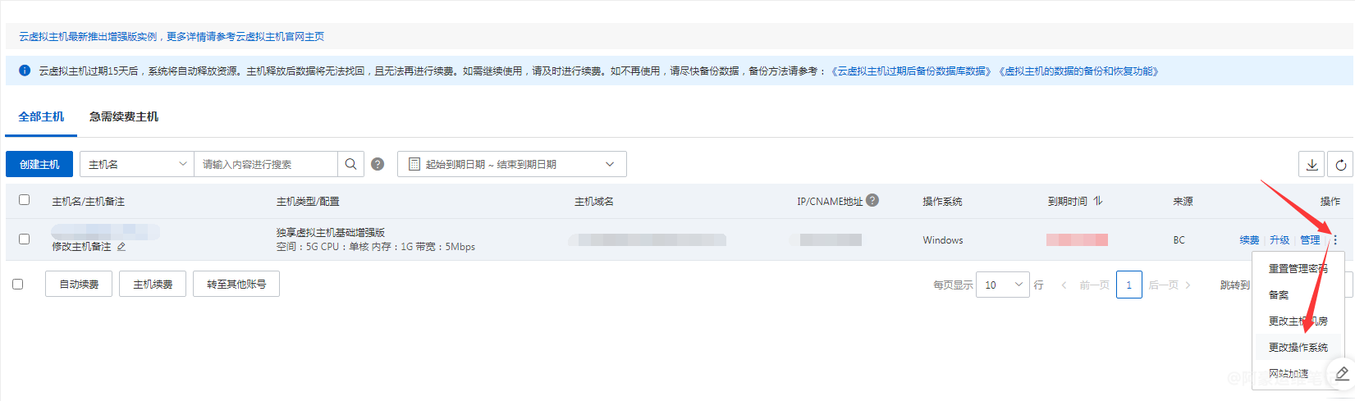Image resolution: width=1355 pixels, height=401 pixels.
Task: Tick the bottom checkbox beside 自动续费
Action: click(18, 285)
